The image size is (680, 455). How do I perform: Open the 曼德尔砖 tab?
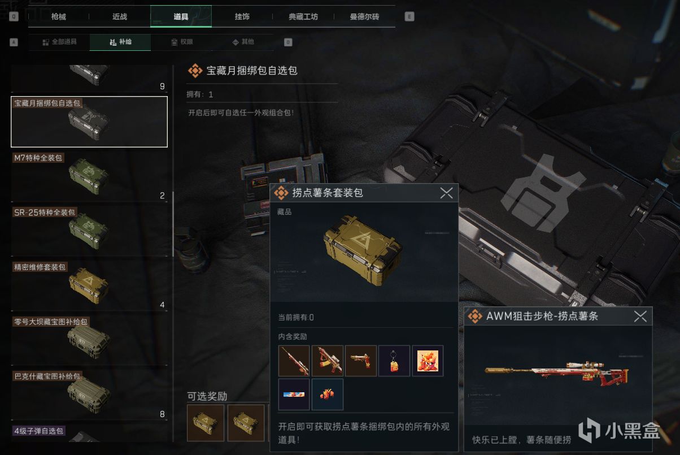(x=364, y=16)
